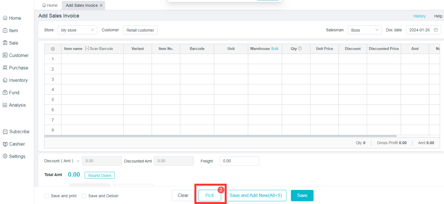Enable the Save and print checkbox
The width and height of the screenshot is (444, 204).
[x=46, y=196]
